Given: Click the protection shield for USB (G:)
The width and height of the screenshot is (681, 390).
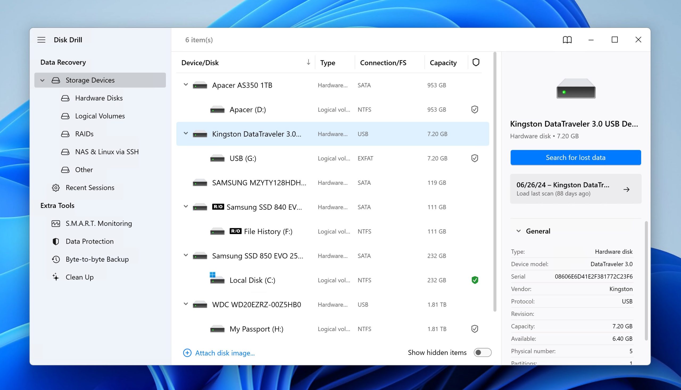Looking at the screenshot, I should pyautogui.click(x=475, y=158).
